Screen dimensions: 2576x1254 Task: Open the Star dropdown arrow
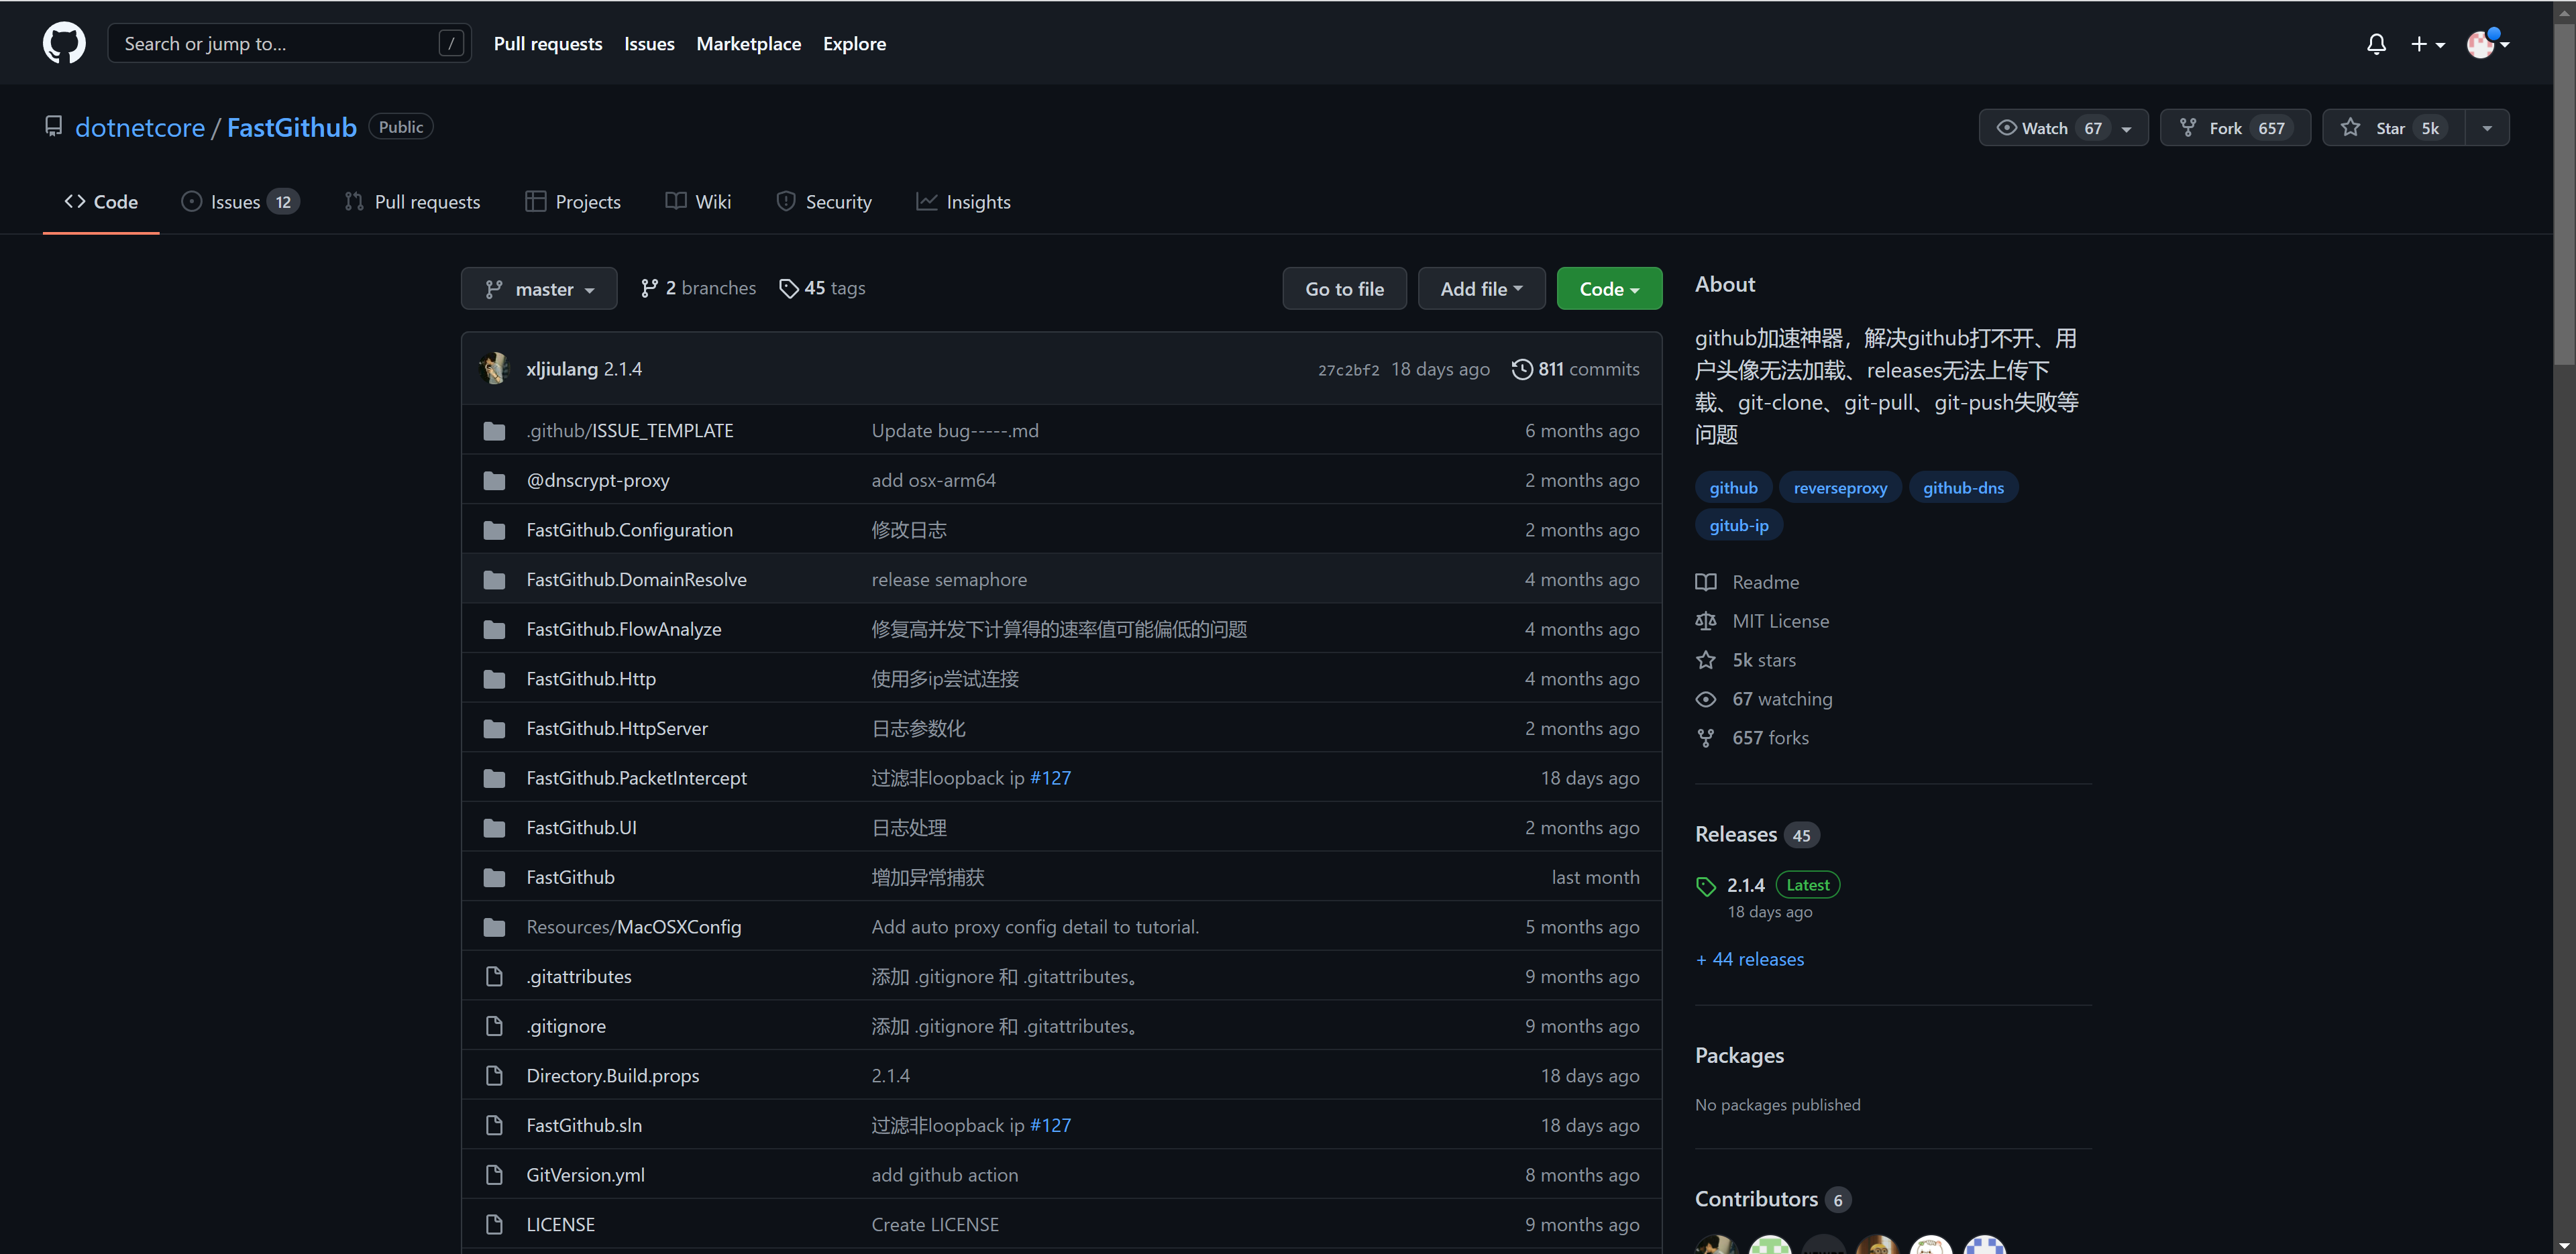tap(2488, 127)
